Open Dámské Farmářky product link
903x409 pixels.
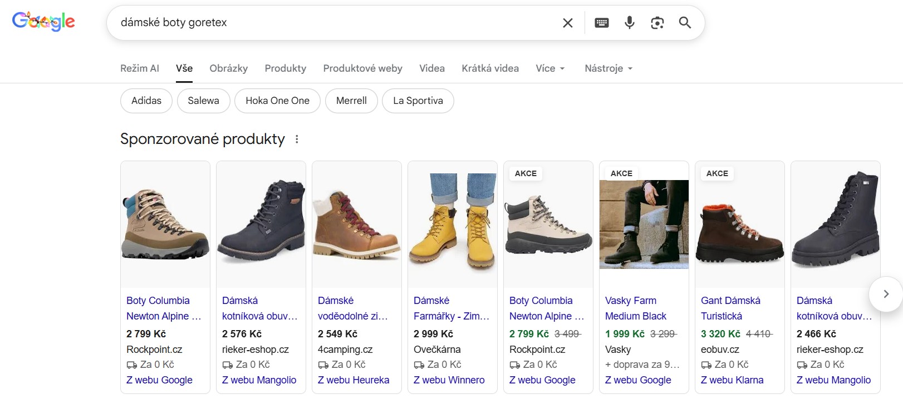(x=451, y=308)
